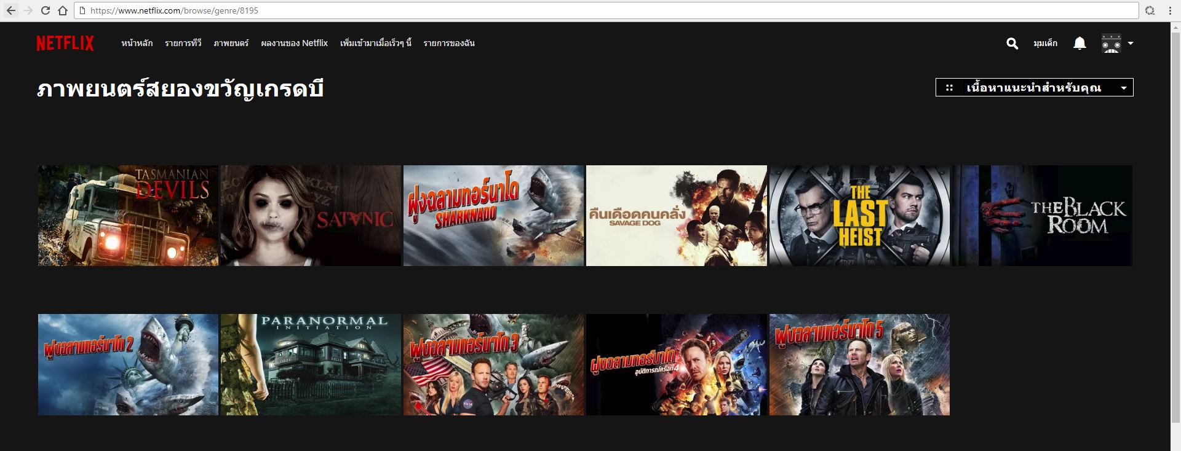Open The Black Room movie thumbnail
1181x451 pixels.
(1042, 216)
